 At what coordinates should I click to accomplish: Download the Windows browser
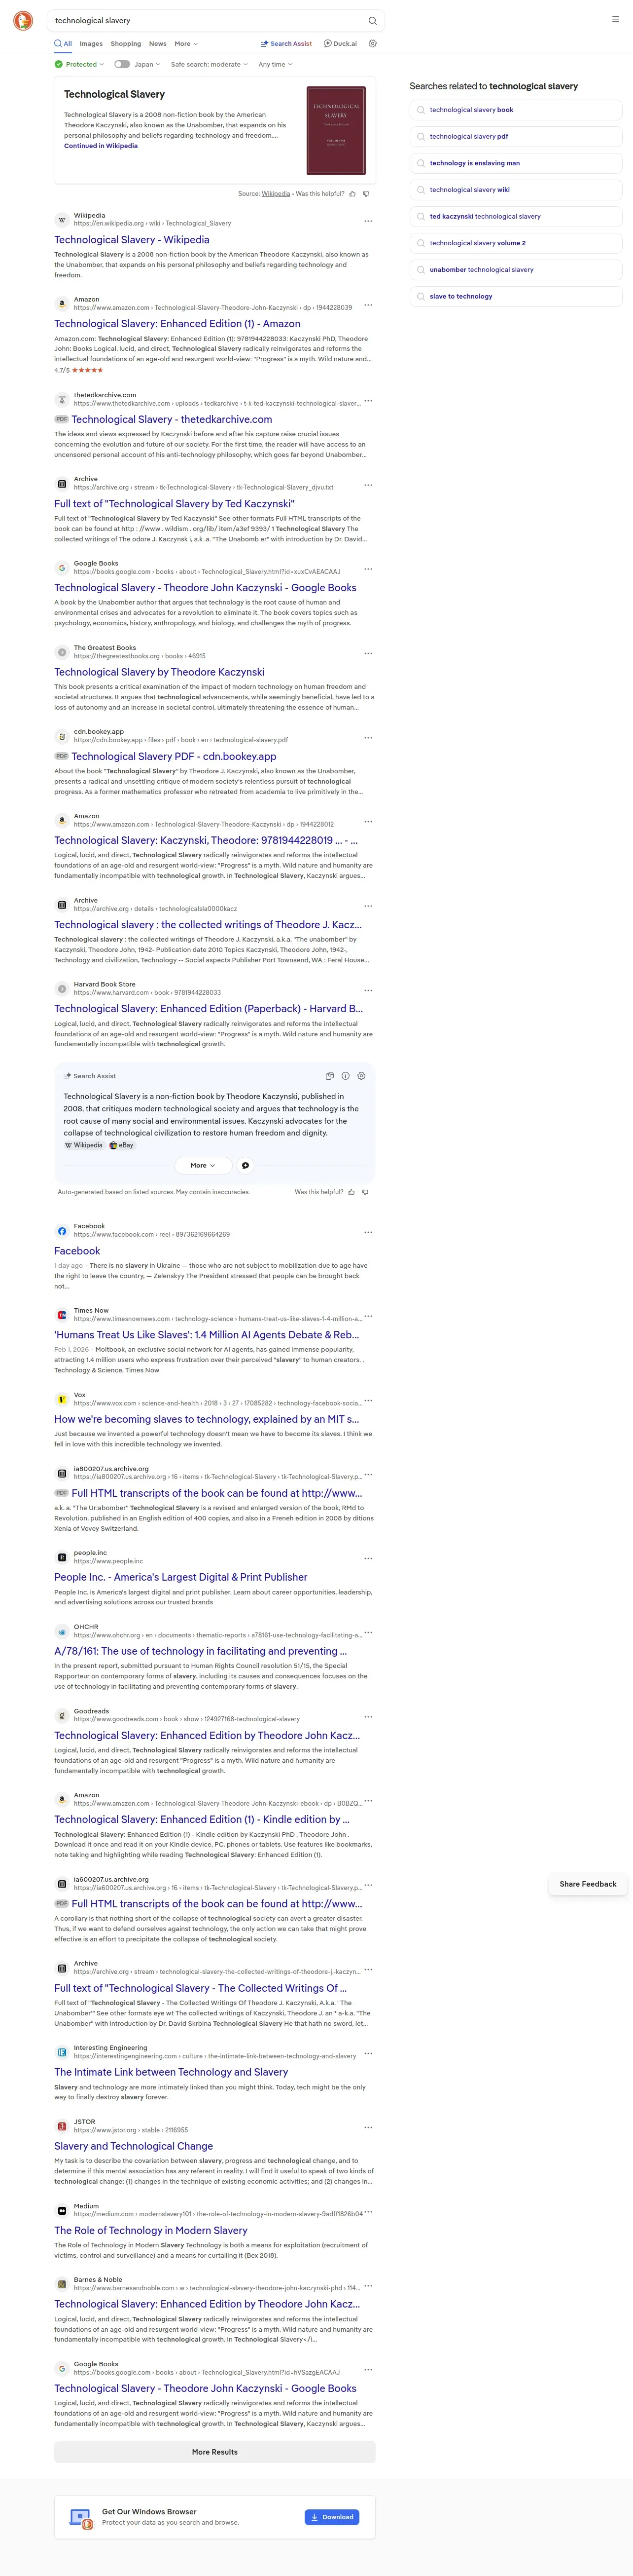tap(331, 2517)
